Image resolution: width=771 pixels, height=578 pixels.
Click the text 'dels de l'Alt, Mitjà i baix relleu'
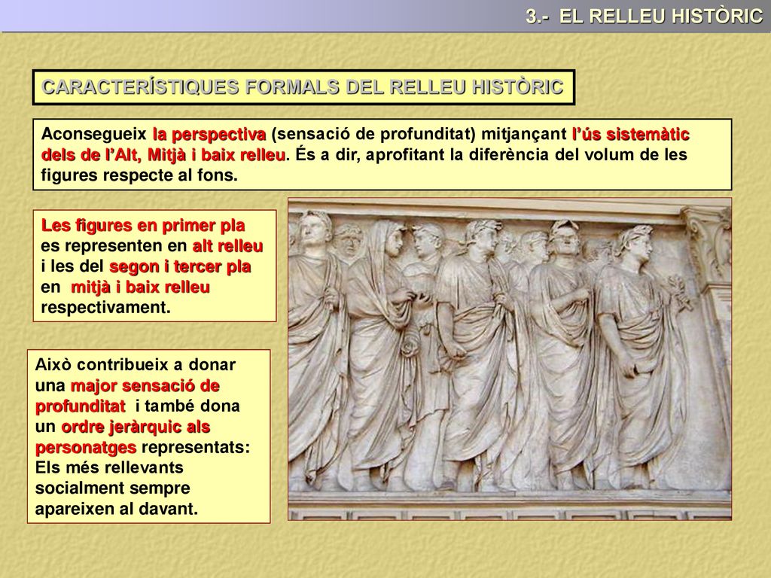[x=163, y=155]
